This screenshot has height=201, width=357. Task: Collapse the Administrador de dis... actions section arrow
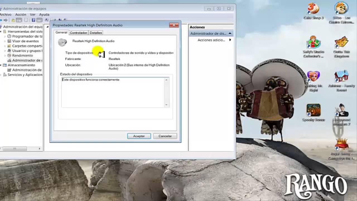(230, 33)
